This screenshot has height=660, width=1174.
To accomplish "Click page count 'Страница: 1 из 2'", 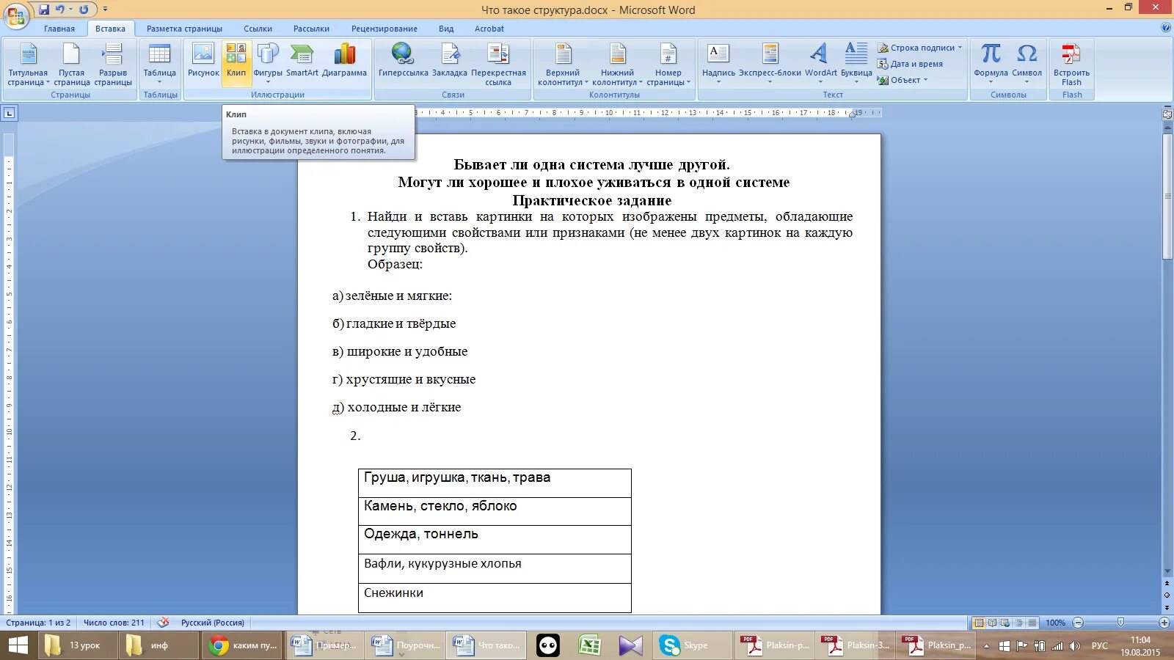I will coord(38,623).
